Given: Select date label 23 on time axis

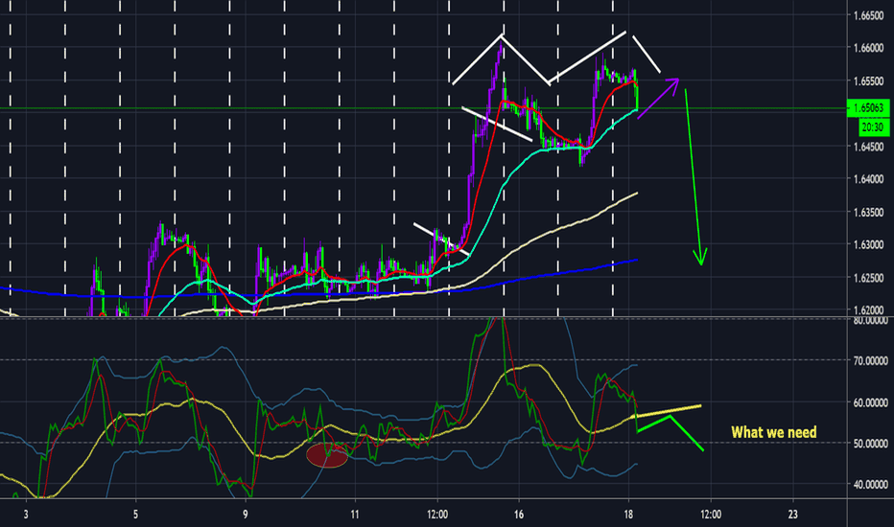Looking at the screenshot, I should (792, 515).
